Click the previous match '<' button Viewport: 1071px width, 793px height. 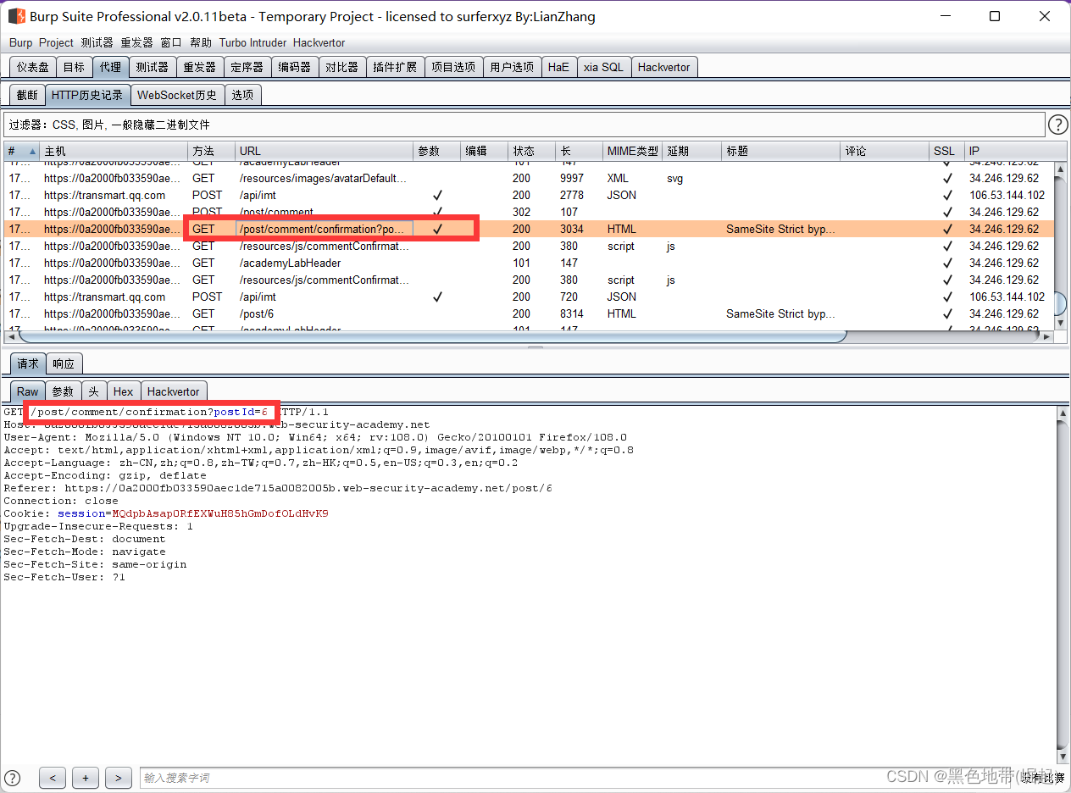[52, 778]
